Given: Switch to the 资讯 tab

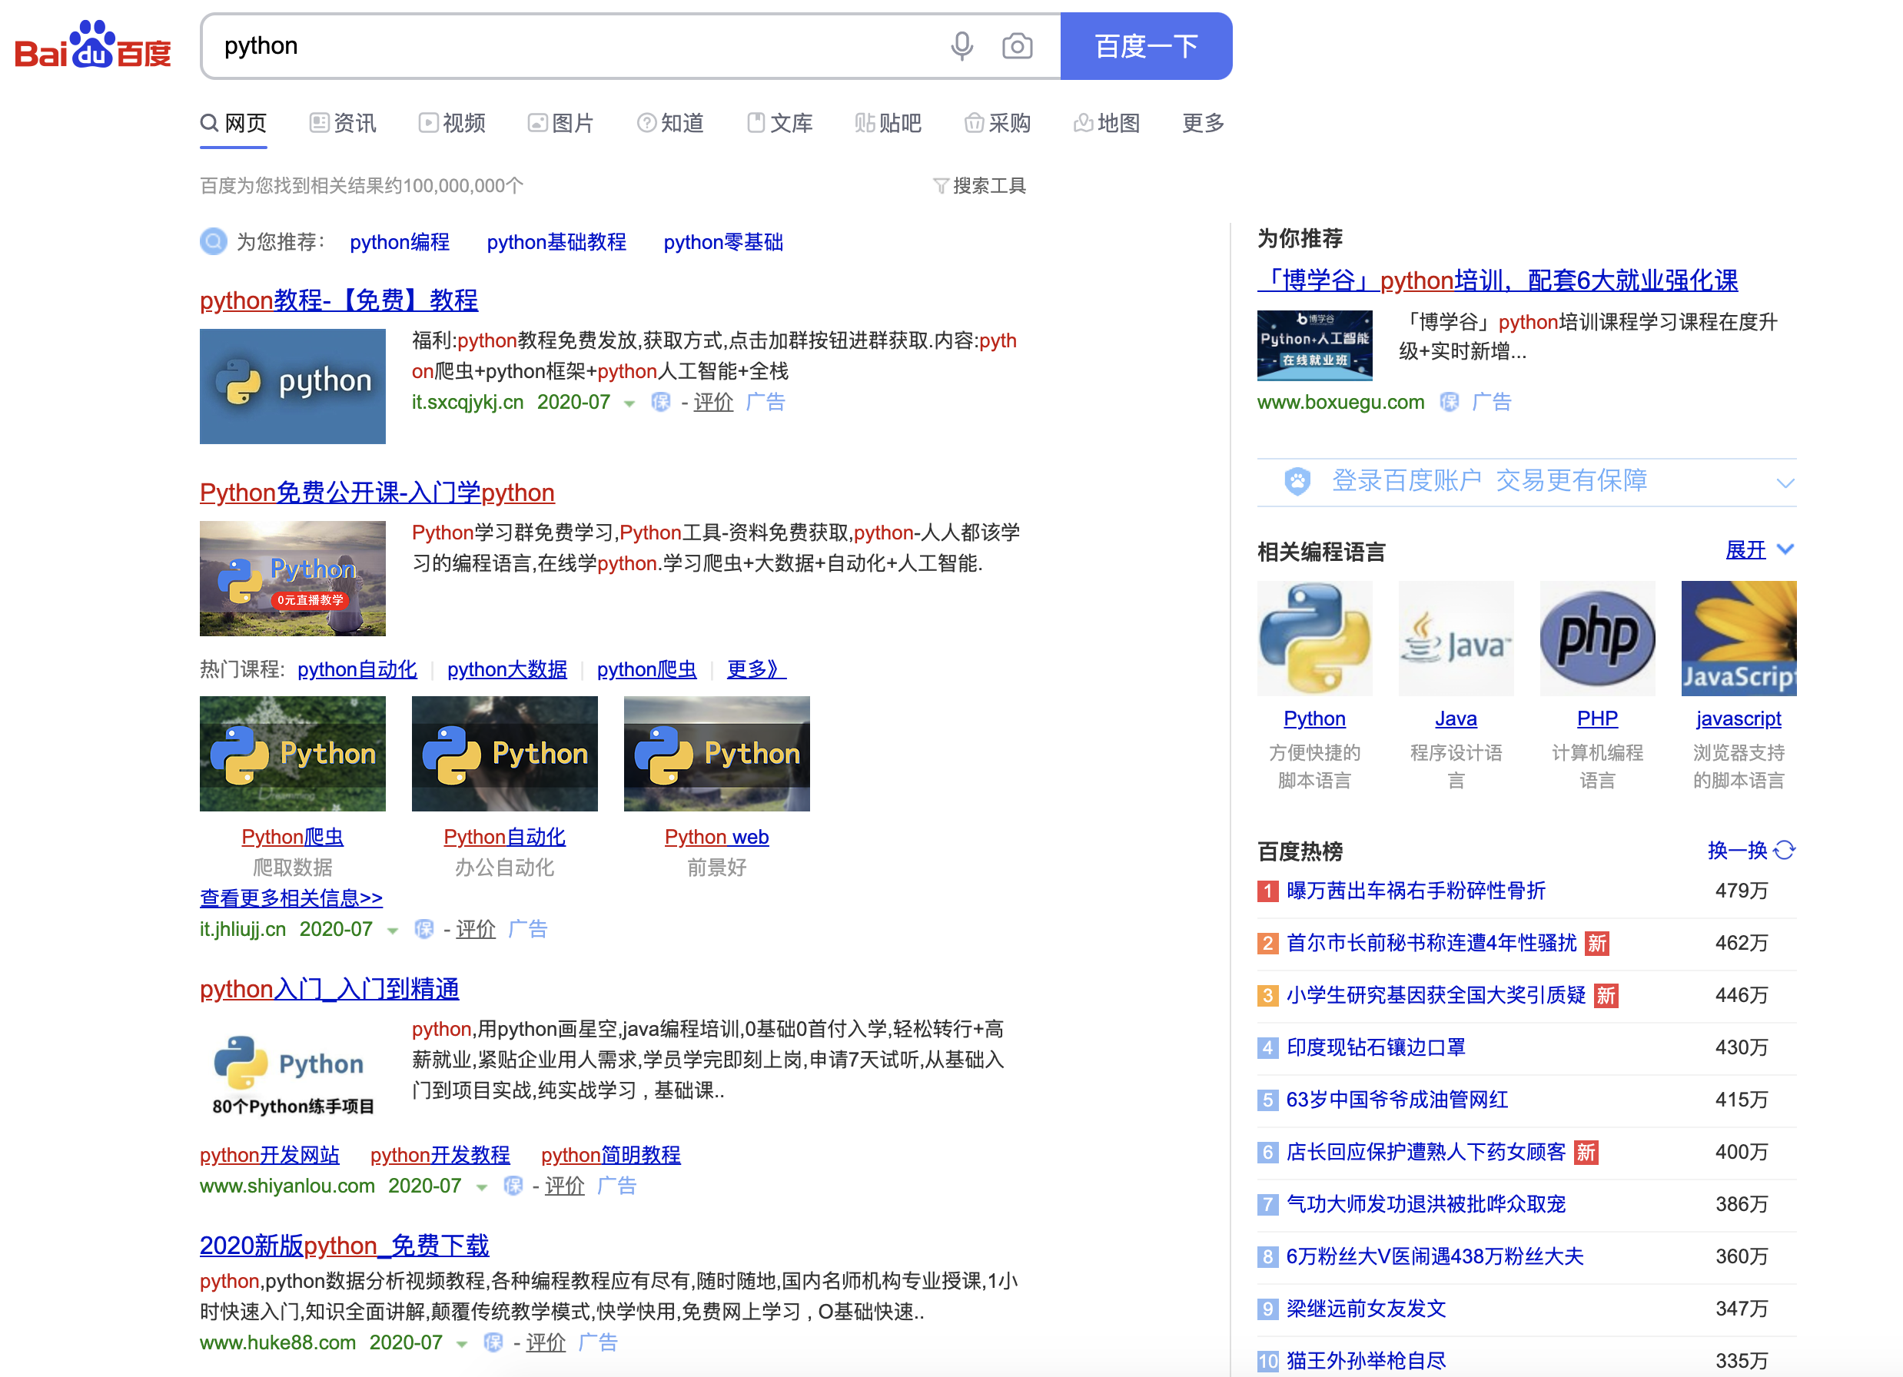Looking at the screenshot, I should click(x=342, y=124).
